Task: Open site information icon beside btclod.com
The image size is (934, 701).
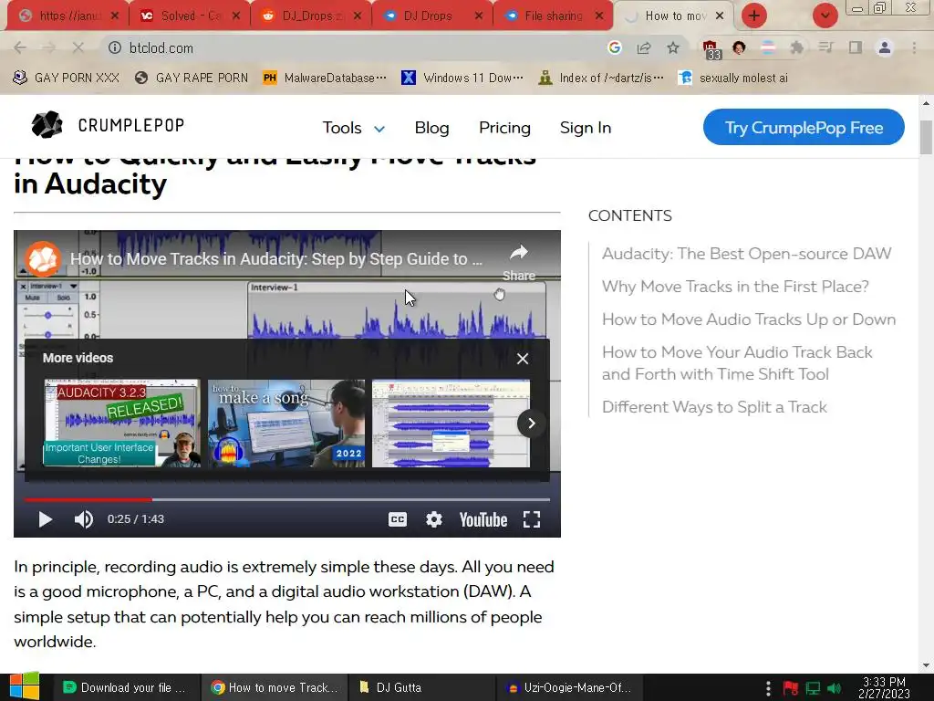Action: [x=115, y=47]
